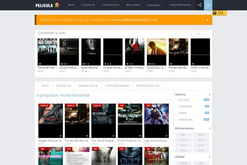This screenshot has width=247, height=165.
Task: Filter by release year 2010
Action: [201, 150]
